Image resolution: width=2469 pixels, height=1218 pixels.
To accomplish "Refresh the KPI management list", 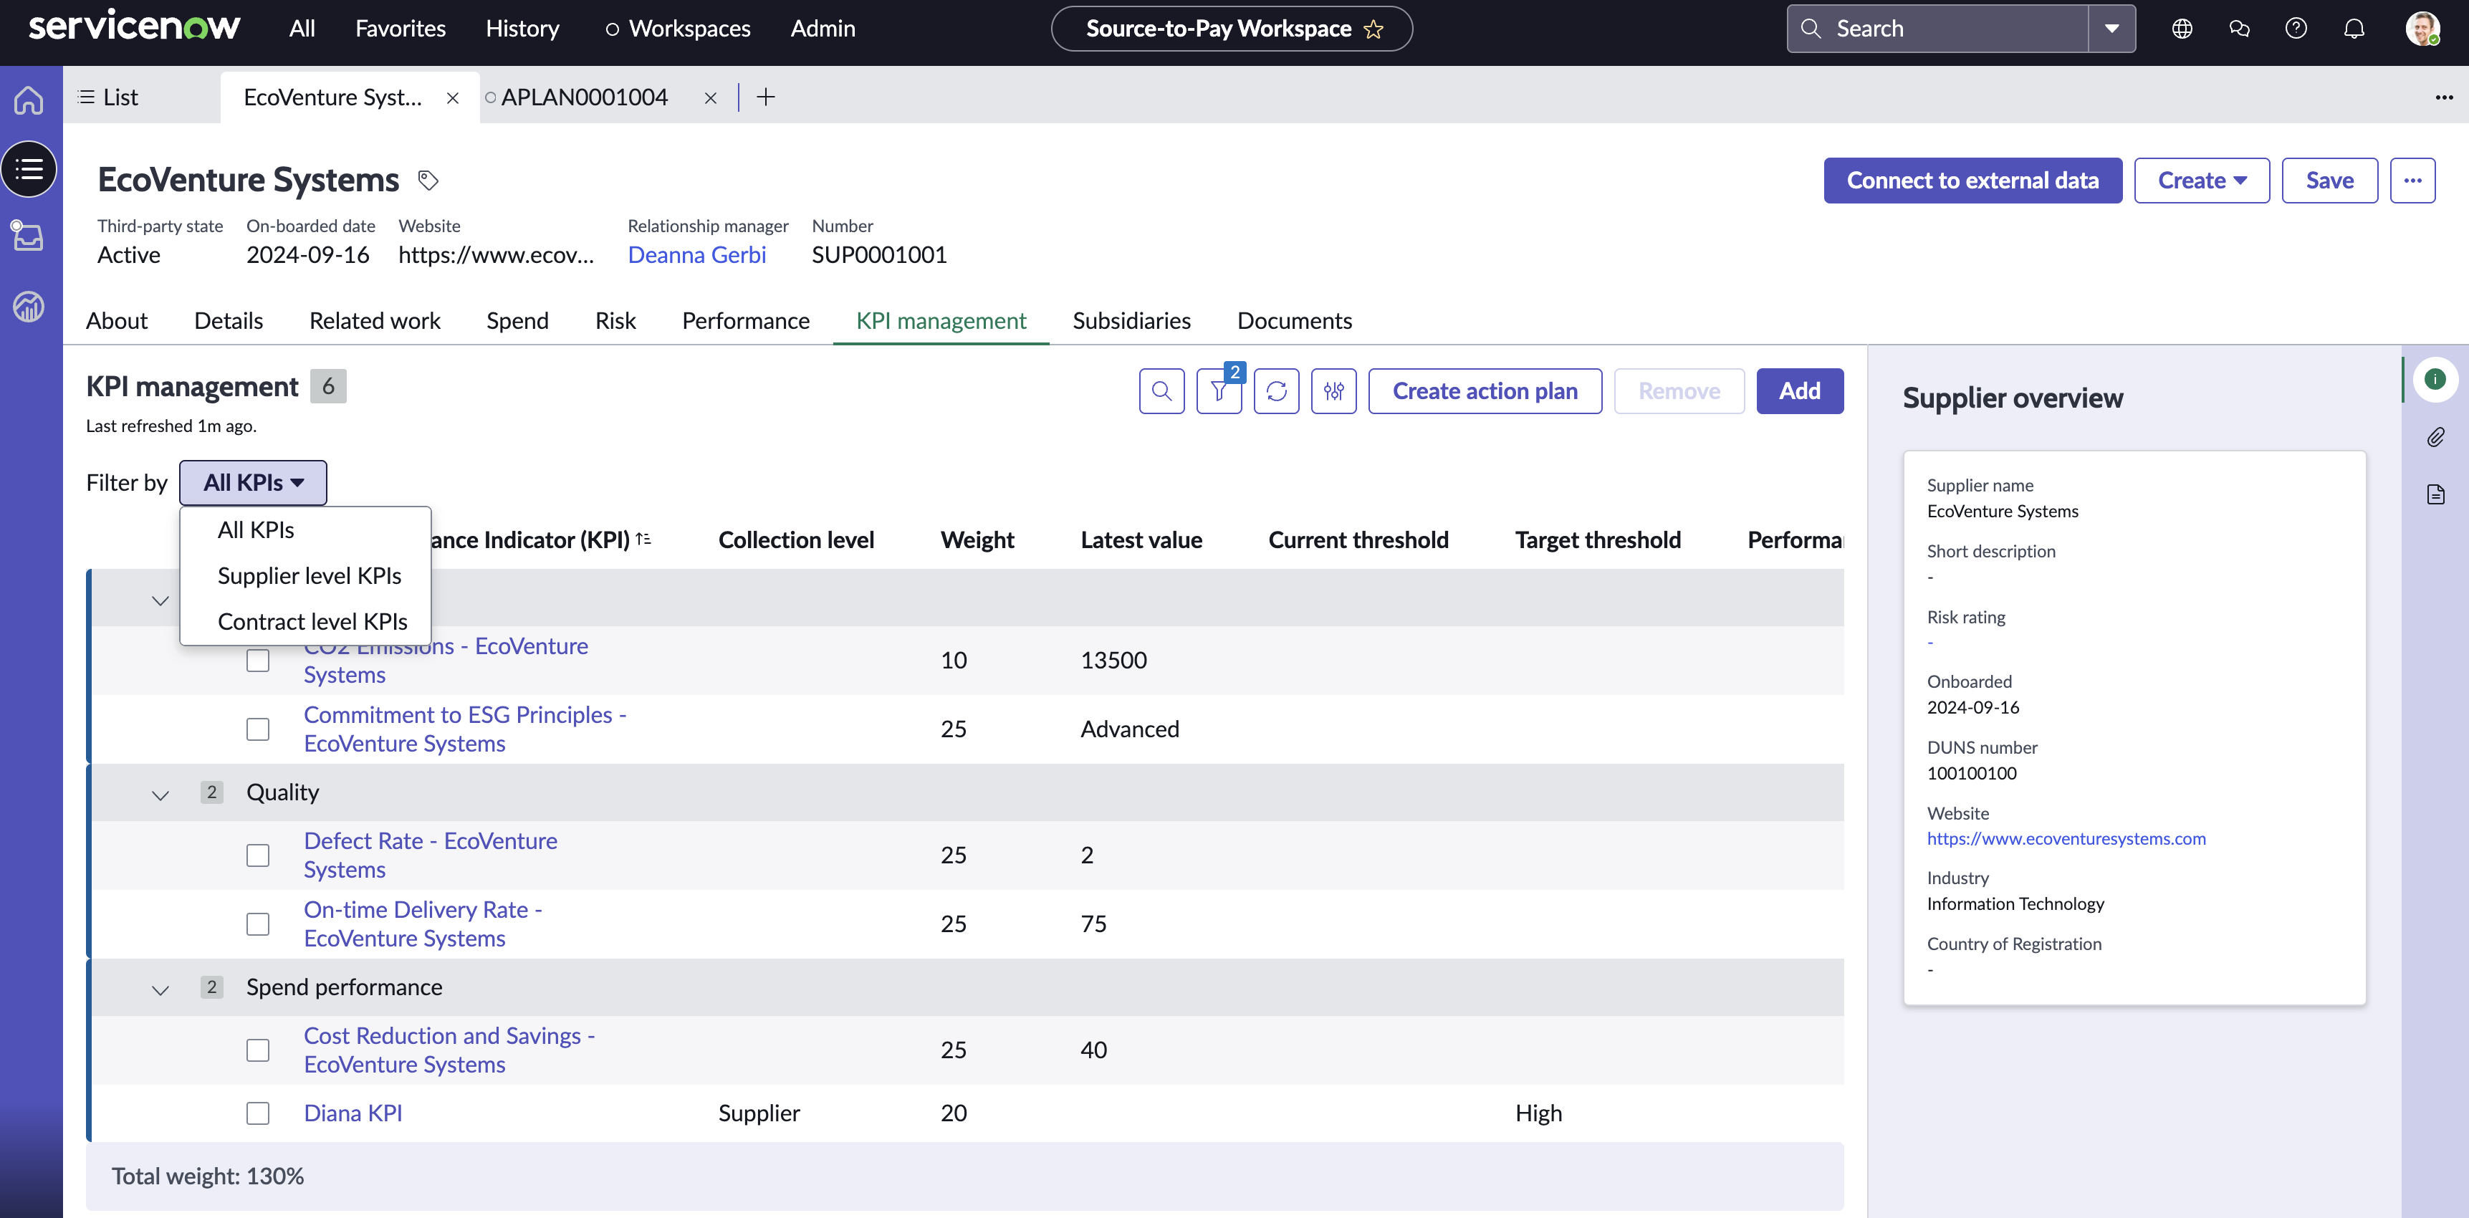I will (x=1277, y=391).
